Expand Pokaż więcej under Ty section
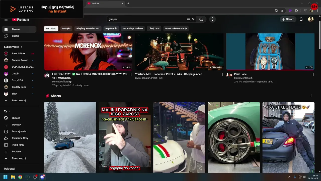321x181 pixels. (19, 158)
